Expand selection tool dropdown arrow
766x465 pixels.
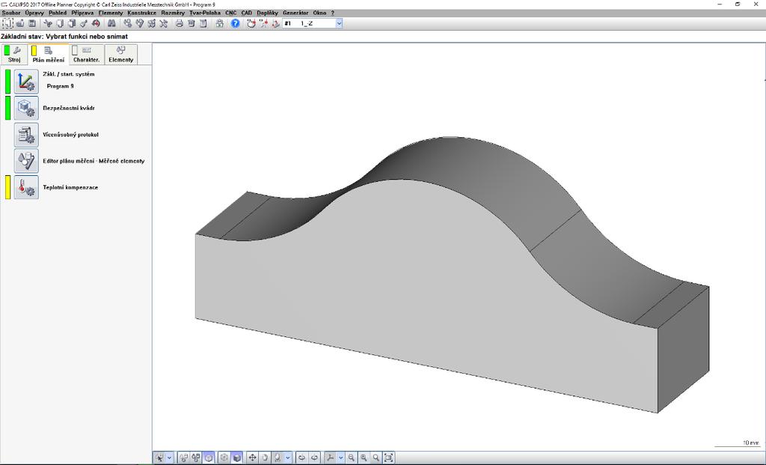170,458
